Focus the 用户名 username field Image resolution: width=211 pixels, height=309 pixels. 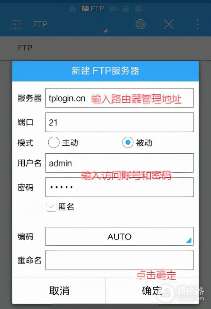(x=119, y=163)
